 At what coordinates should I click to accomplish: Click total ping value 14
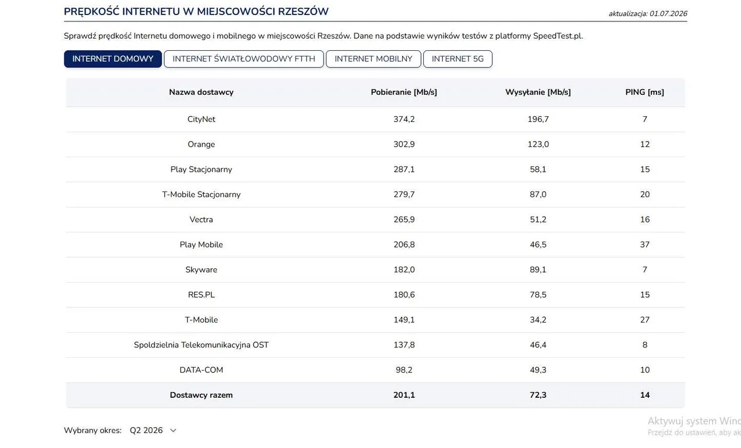tap(645, 395)
